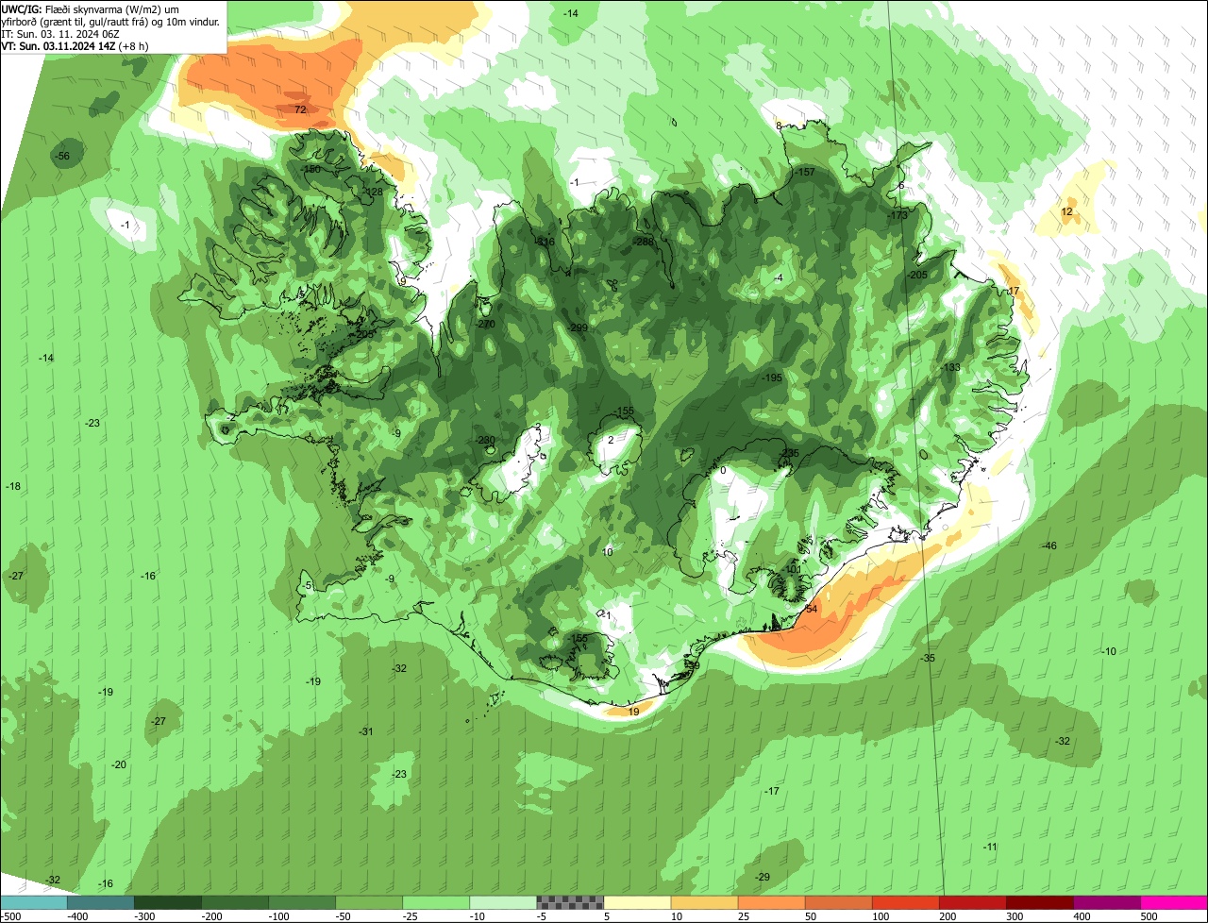Click the pale green swatch between -10 and -5

(502, 902)
